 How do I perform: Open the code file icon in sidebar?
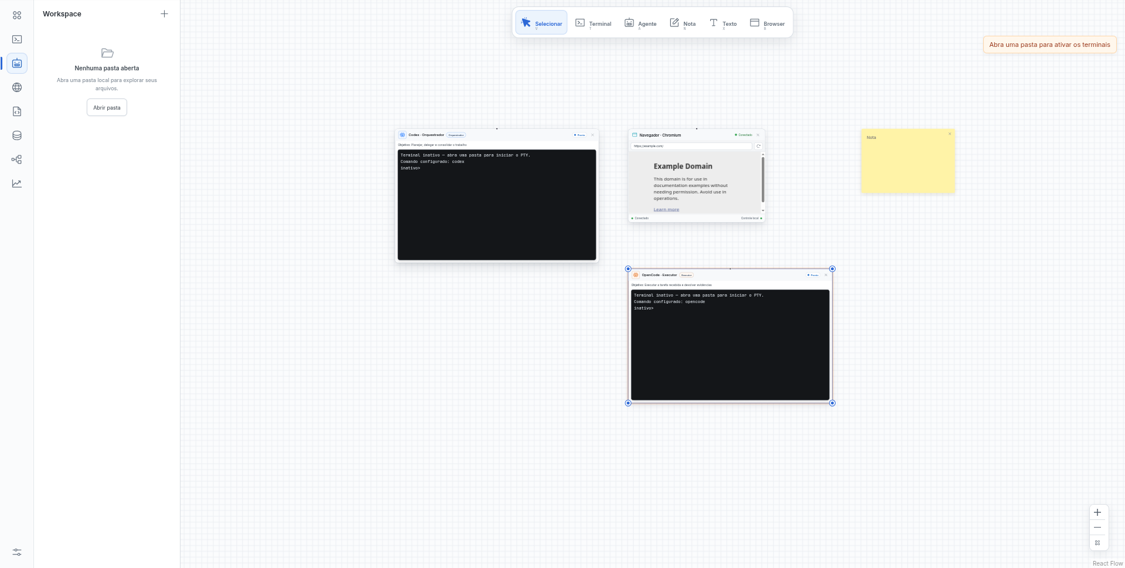click(x=17, y=111)
